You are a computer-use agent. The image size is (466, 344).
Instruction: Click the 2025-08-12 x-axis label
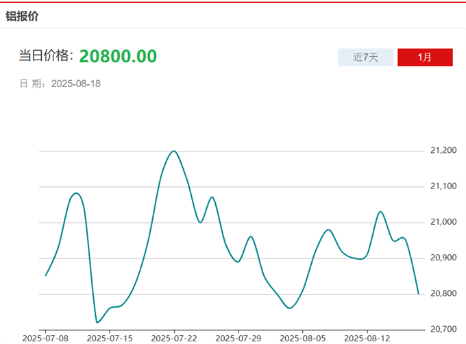click(367, 338)
